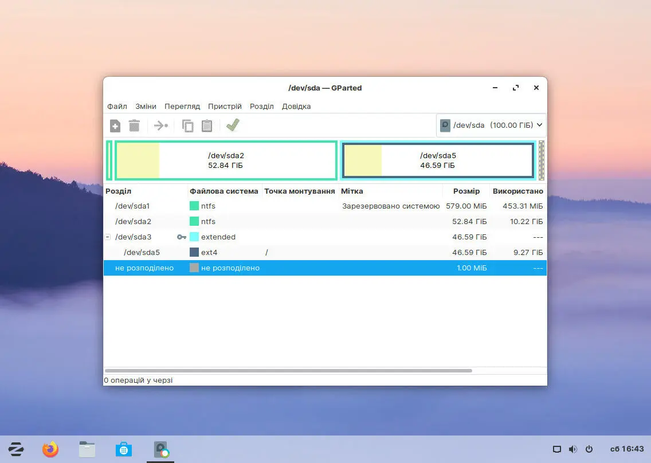This screenshot has width=651, height=463.
Task: Open the Zorin start menu icon
Action: click(16, 449)
